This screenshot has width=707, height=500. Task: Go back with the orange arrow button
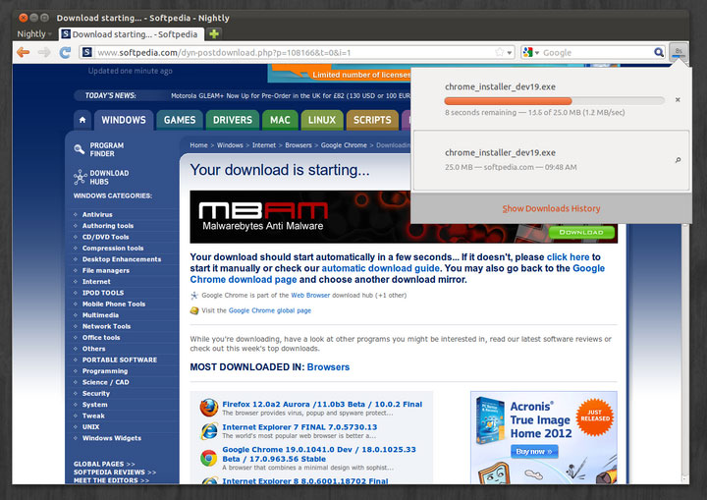click(23, 52)
